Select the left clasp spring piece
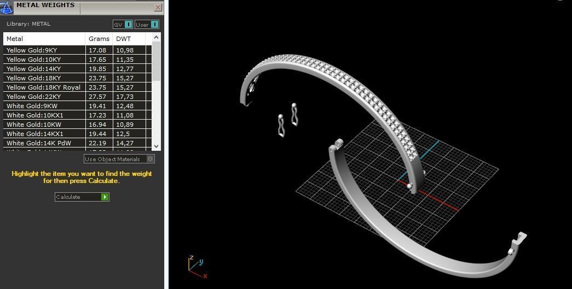Viewport: 572px width, 289px height. 281,126
